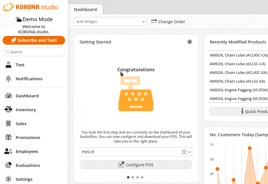This screenshot has width=268, height=184.
Task: Click the Dashboard gauge icon
Action: tap(8, 96)
